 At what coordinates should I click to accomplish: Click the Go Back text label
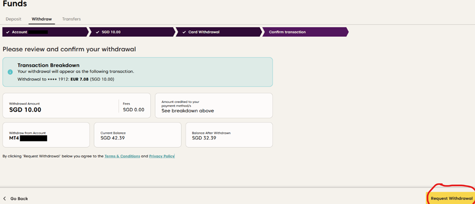pos(19,198)
